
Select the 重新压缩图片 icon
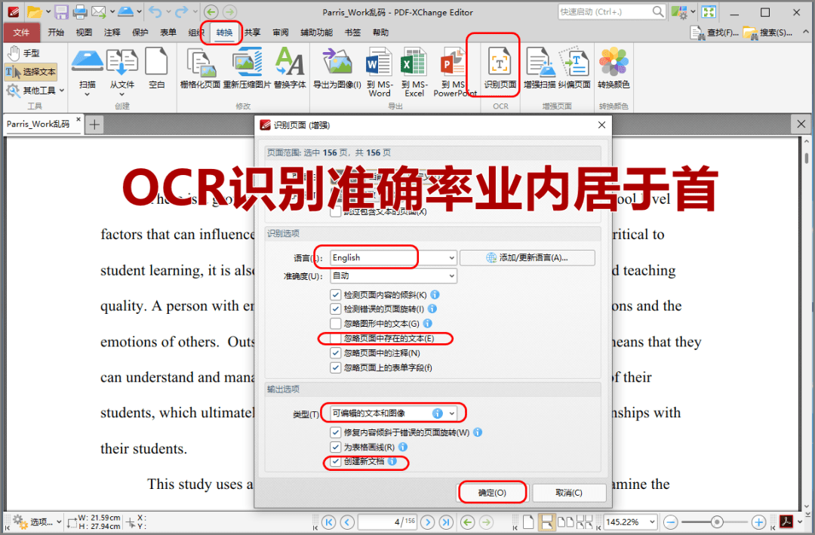pos(245,68)
